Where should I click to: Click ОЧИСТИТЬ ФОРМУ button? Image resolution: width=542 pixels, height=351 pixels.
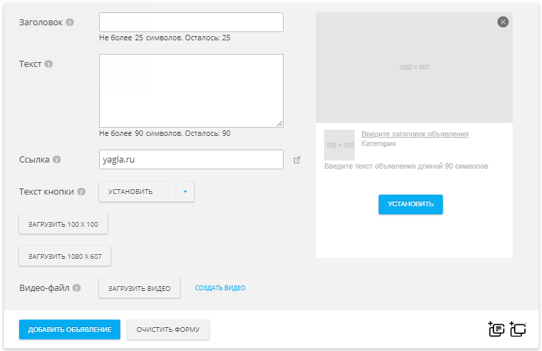[168, 330]
